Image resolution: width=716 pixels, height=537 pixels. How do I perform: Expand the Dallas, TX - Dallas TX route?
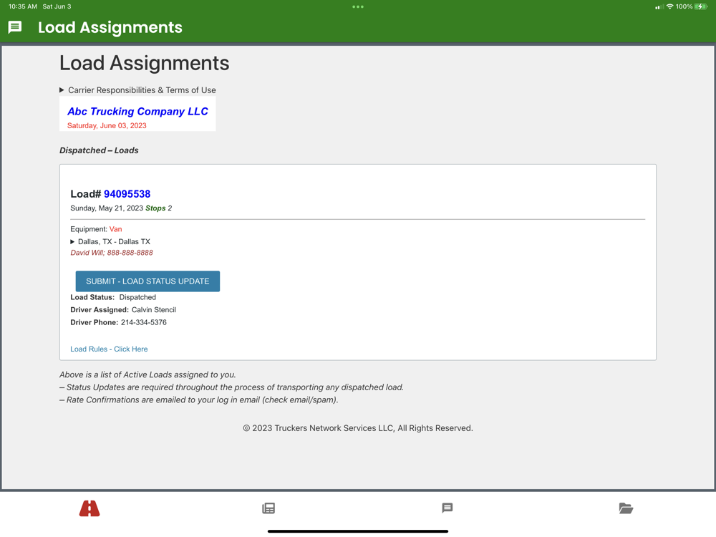[x=110, y=241]
